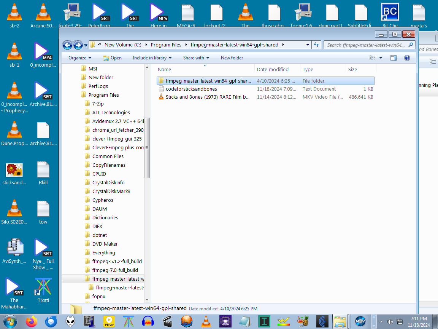Sort files by the Size column header

(361, 69)
